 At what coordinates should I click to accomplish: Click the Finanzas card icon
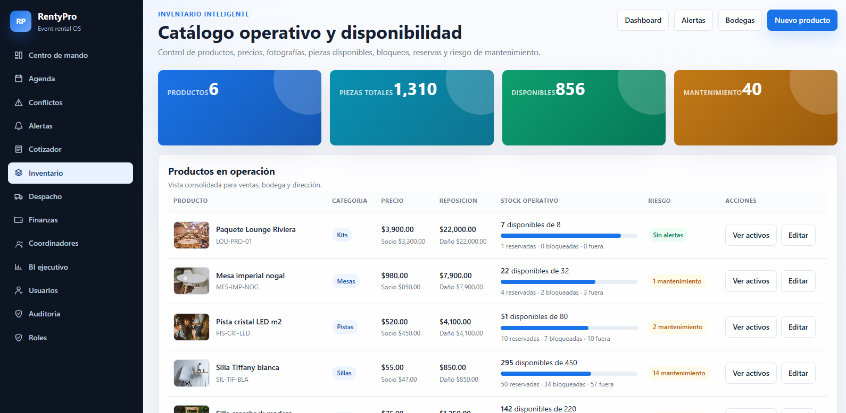19,220
